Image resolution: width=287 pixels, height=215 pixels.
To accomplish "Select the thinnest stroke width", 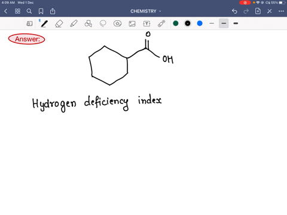I will (212, 23).
